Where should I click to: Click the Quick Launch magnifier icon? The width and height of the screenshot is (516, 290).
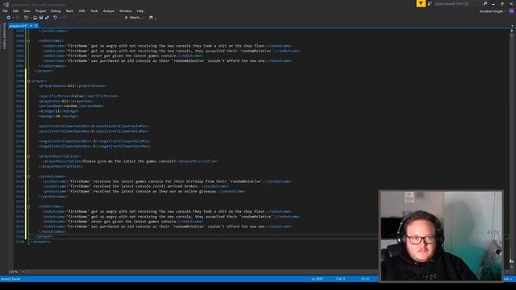(x=485, y=3)
